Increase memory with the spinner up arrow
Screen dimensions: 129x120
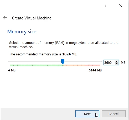click(116, 61)
